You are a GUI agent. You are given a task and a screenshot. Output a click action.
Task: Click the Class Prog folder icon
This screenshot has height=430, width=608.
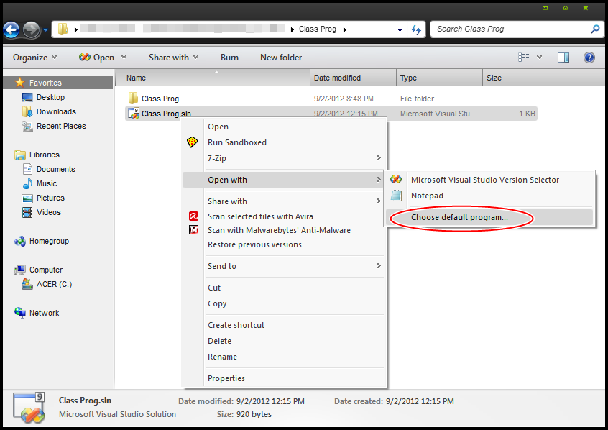[x=133, y=98]
